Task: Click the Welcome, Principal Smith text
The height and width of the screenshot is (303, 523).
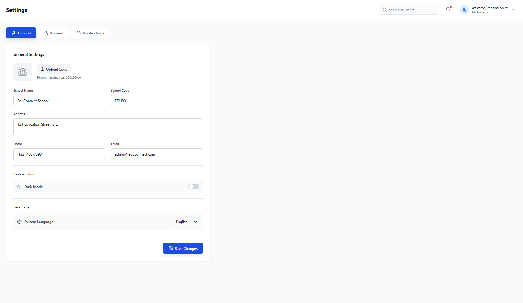Action: coord(490,8)
